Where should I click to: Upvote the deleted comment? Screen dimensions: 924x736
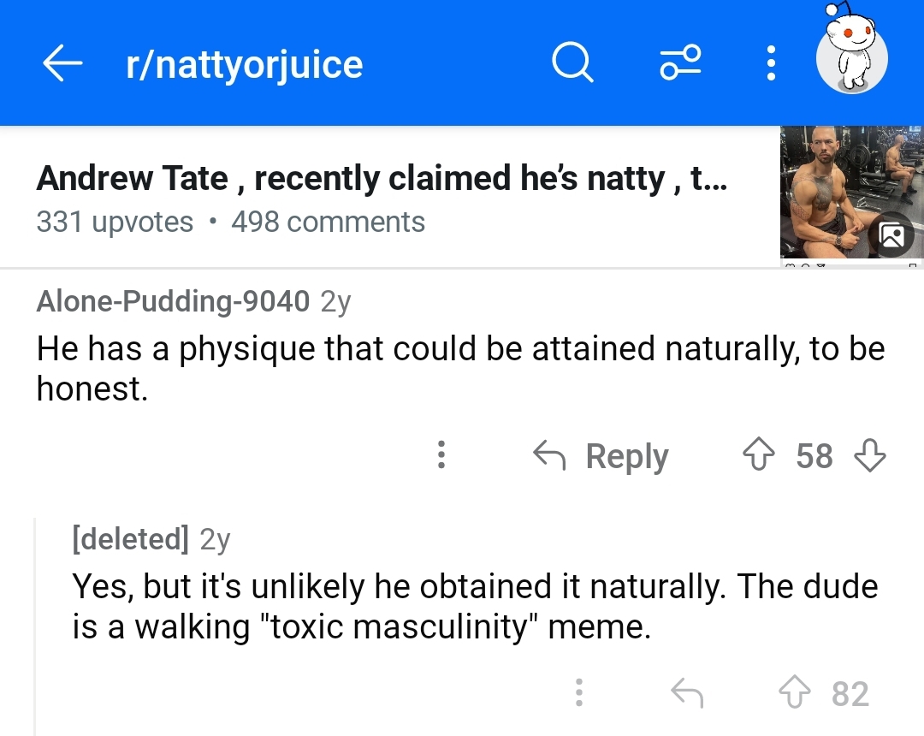794,692
